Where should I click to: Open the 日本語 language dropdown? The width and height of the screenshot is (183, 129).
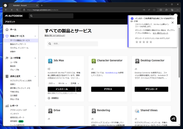[75, 84]
